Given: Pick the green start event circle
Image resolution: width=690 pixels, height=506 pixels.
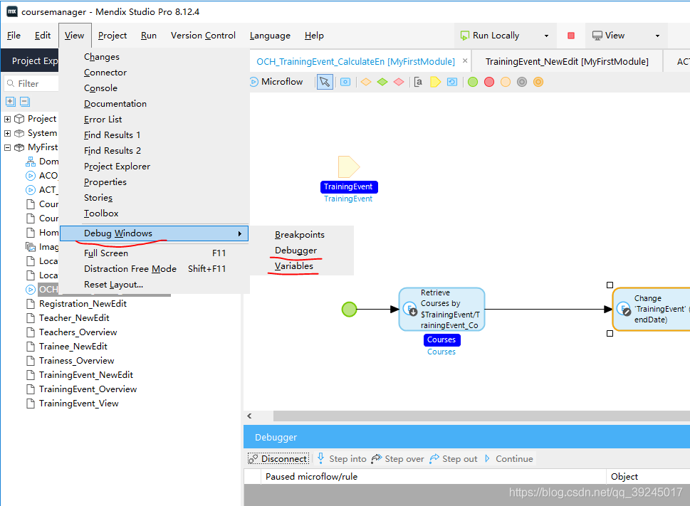Looking at the screenshot, I should click(x=473, y=82).
